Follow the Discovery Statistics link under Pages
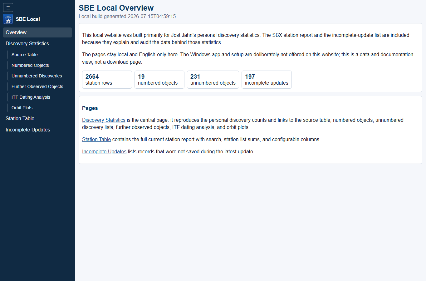 pos(104,120)
